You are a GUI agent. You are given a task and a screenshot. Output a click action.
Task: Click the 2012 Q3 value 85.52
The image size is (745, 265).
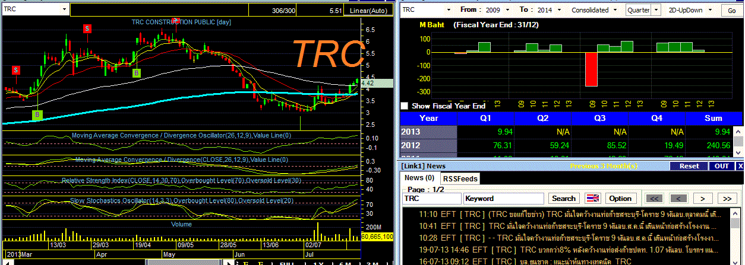click(x=615, y=146)
